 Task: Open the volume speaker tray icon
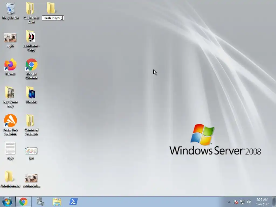click(x=249, y=202)
